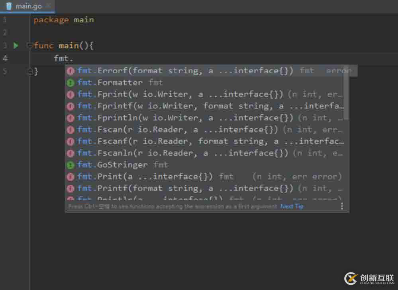
Task: Select fmt.Errorf completion suggestion
Action: tap(211, 71)
